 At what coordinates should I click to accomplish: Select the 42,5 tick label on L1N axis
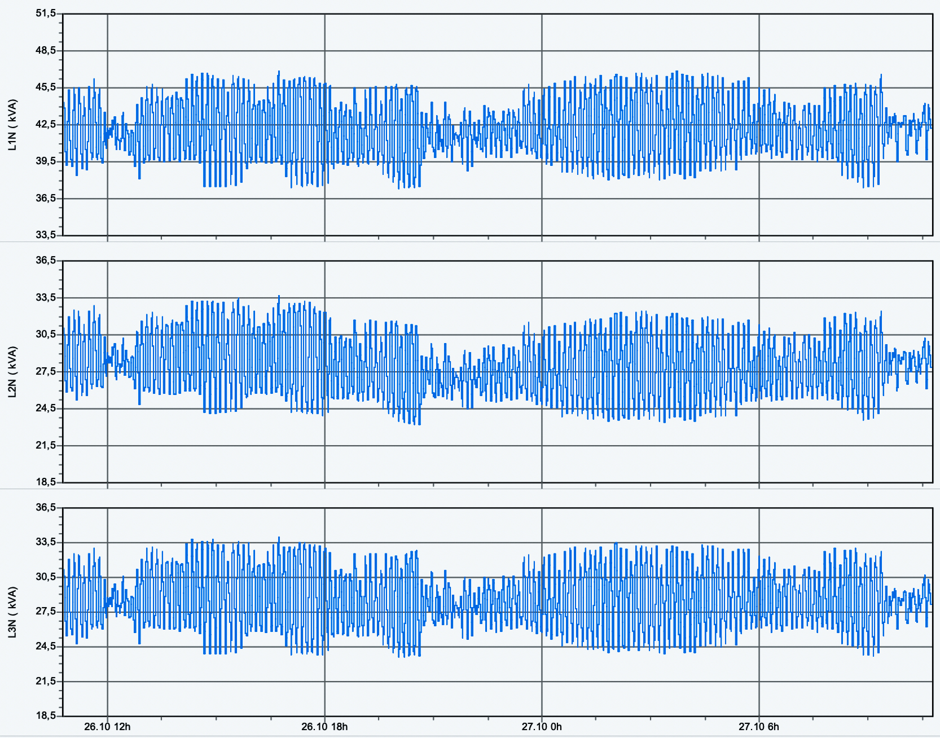(x=46, y=124)
